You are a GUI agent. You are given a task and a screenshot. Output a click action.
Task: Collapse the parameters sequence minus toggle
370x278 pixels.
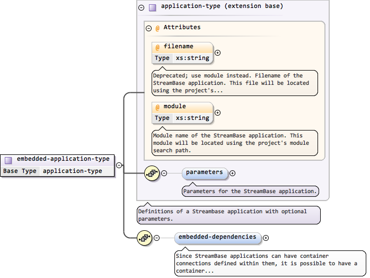pyautogui.click(x=164, y=173)
